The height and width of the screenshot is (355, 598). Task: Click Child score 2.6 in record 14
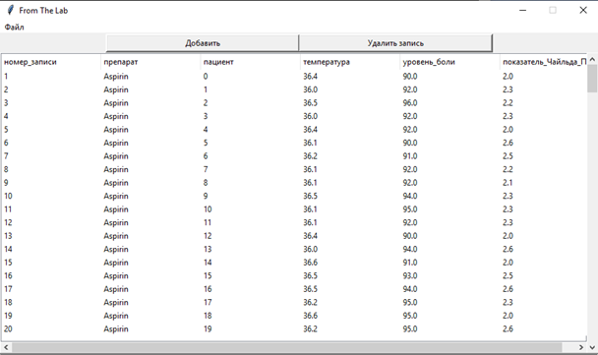[x=508, y=250]
